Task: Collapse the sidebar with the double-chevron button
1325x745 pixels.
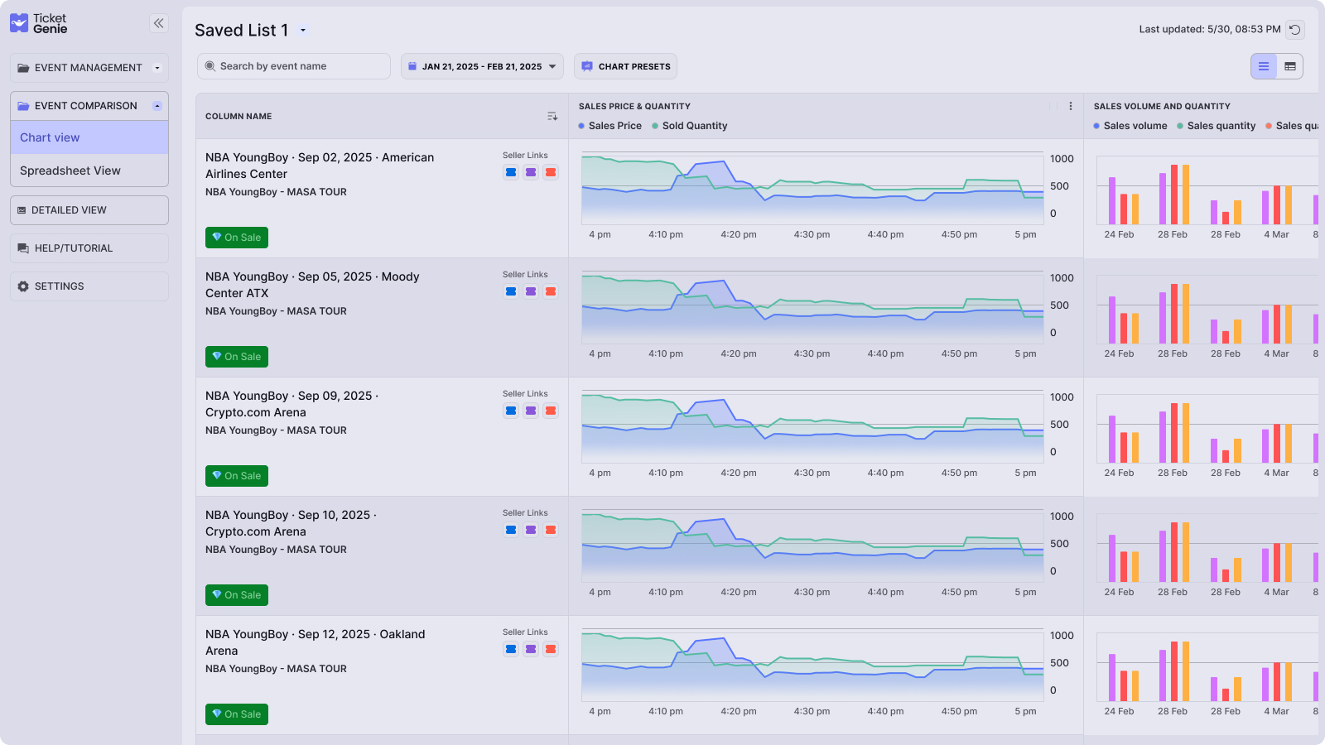Action: click(158, 22)
